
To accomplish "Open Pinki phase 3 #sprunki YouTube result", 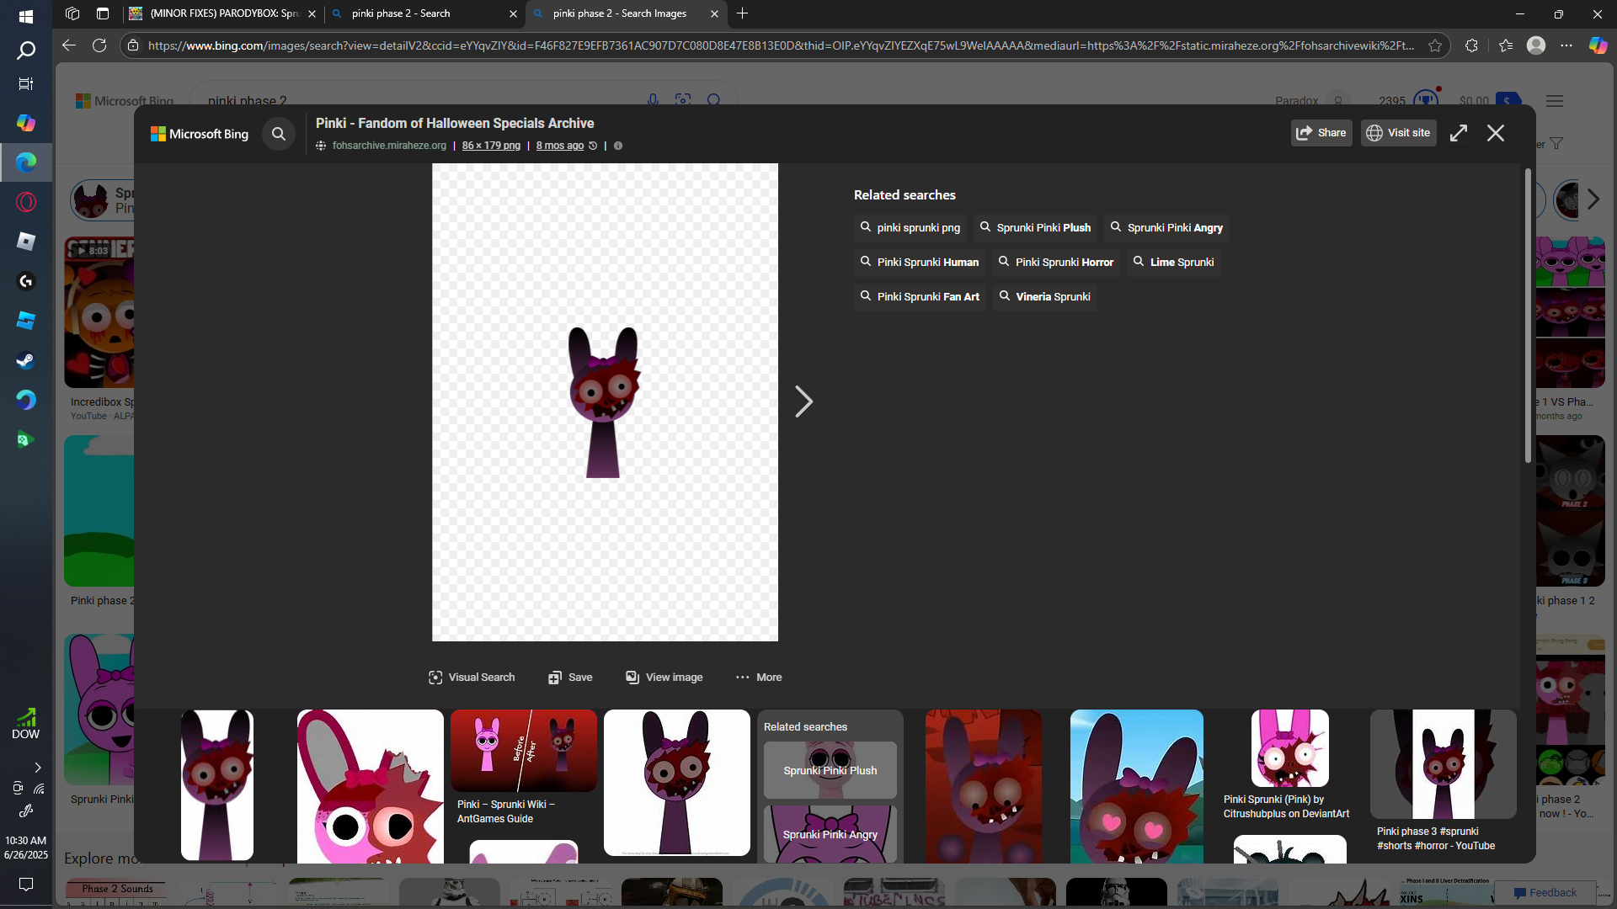I will click(x=1444, y=764).
